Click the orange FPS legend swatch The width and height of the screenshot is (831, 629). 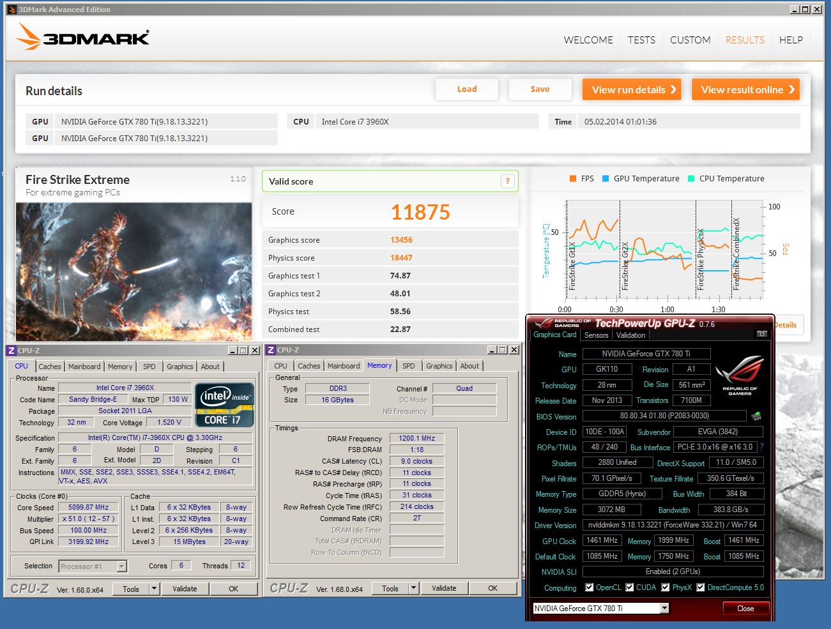573,179
